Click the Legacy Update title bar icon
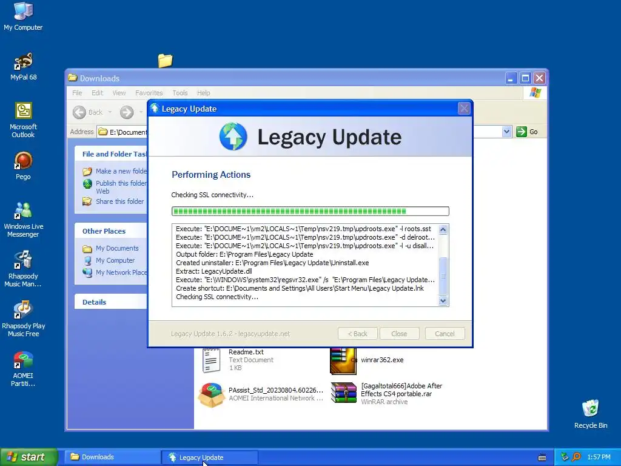 tap(155, 108)
